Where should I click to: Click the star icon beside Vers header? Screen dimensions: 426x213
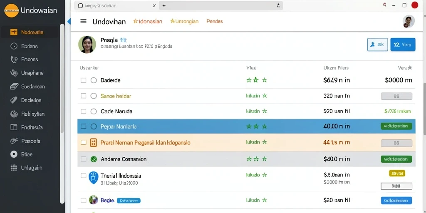click(410, 68)
